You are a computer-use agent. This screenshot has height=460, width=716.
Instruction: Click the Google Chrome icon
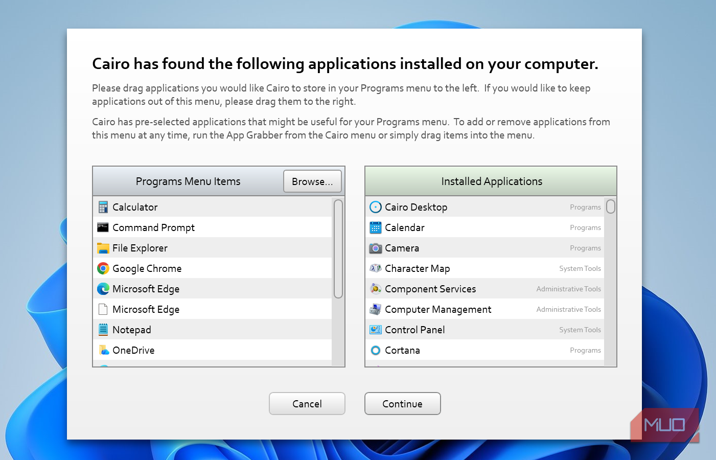(103, 268)
